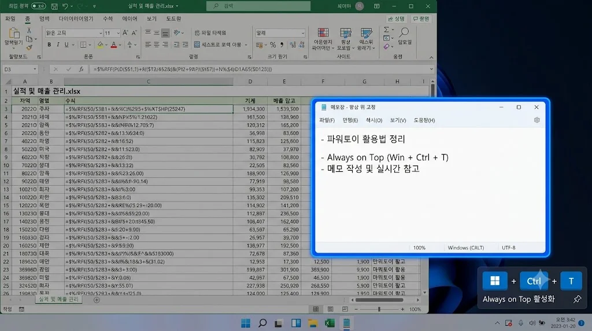Click the Comments button in Excel
This screenshot has width=592, height=331.
(421, 19)
